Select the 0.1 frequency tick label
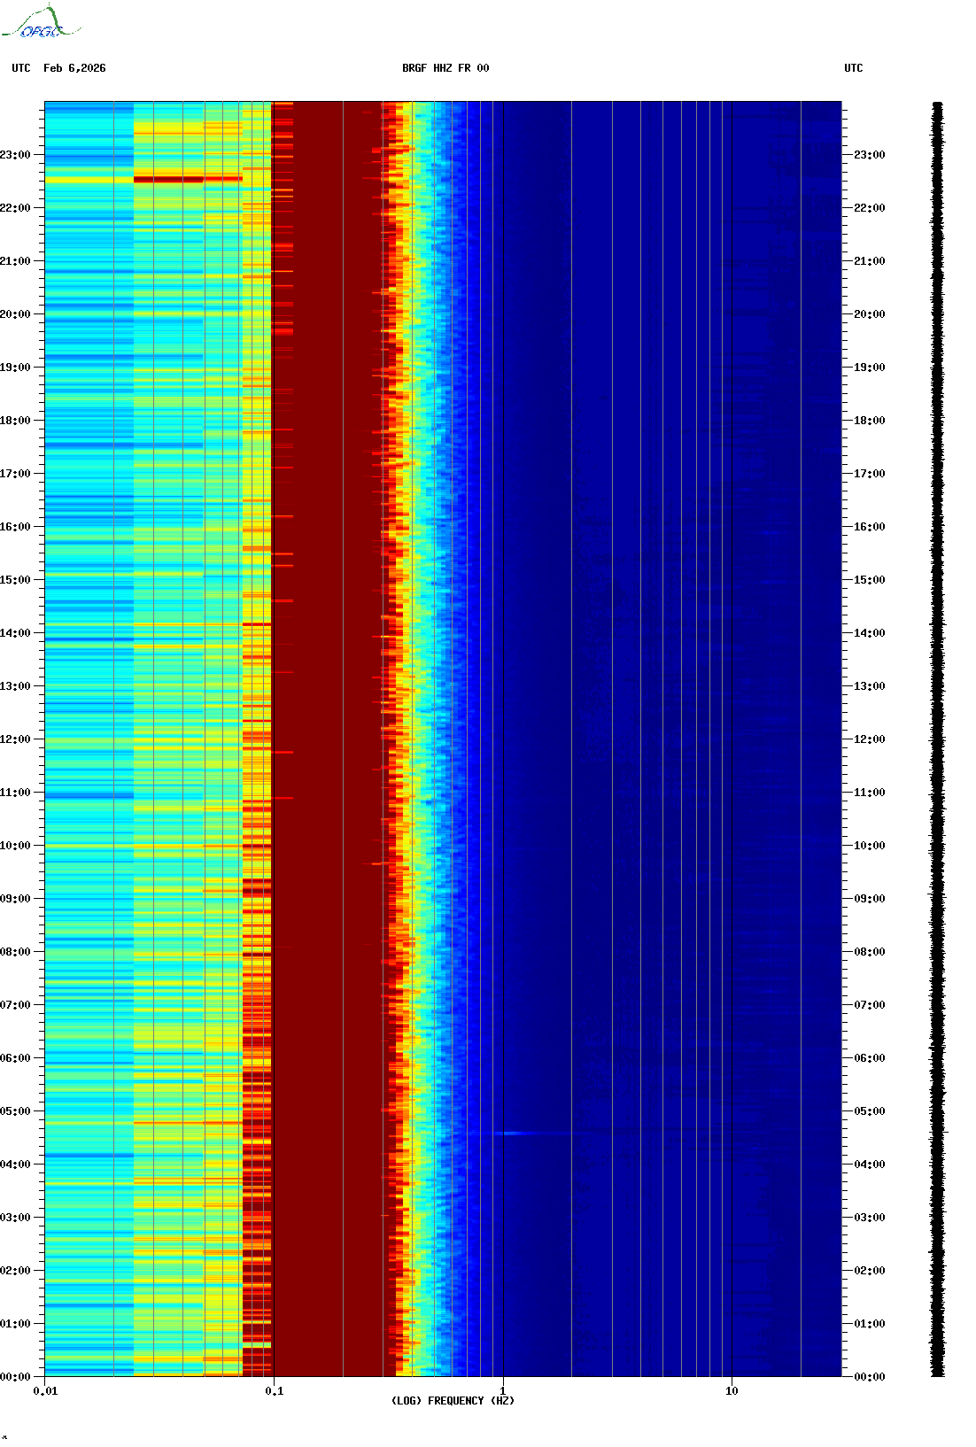This screenshot has height=1447, width=976. coord(274,1391)
